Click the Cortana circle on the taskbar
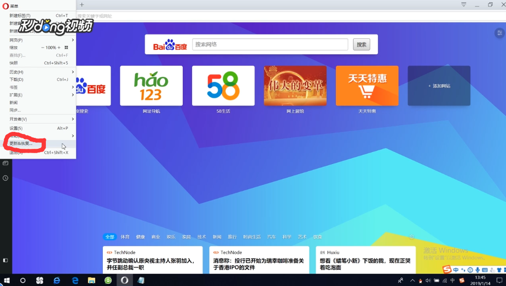The width and height of the screenshot is (506, 286). [x=22, y=280]
